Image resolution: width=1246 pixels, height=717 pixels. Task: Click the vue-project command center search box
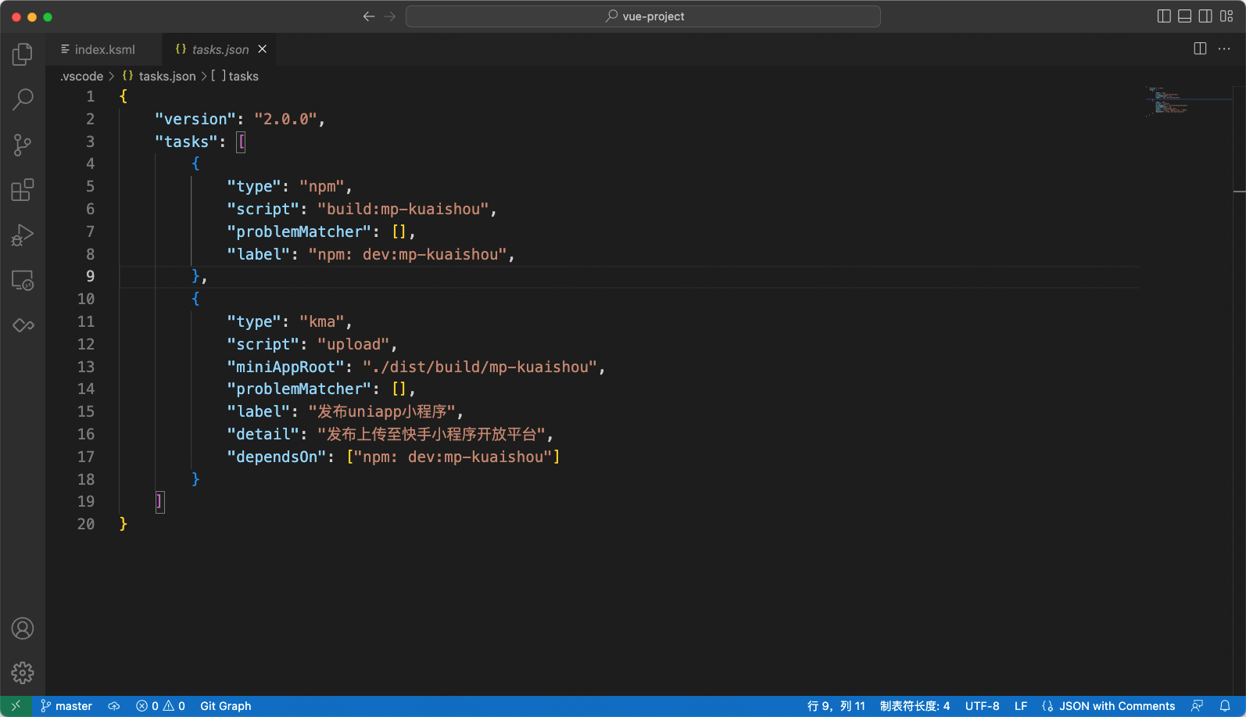643,16
